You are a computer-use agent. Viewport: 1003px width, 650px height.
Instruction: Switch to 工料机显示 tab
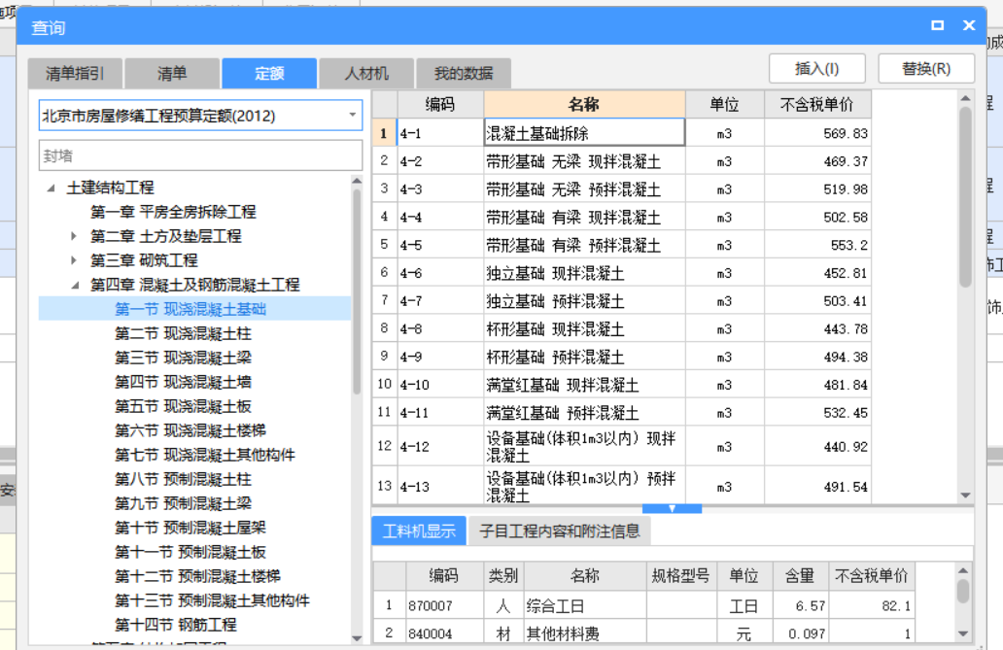[x=419, y=531]
